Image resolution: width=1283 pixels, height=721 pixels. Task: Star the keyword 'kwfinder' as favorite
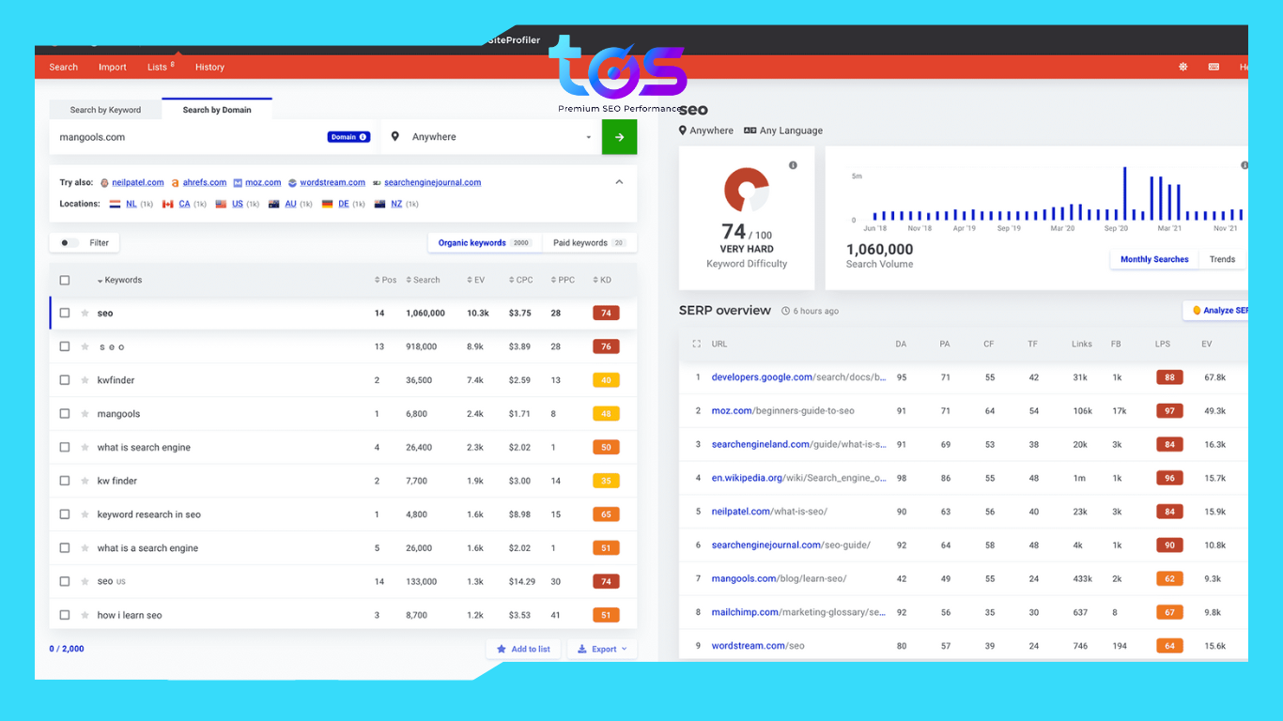tap(85, 379)
